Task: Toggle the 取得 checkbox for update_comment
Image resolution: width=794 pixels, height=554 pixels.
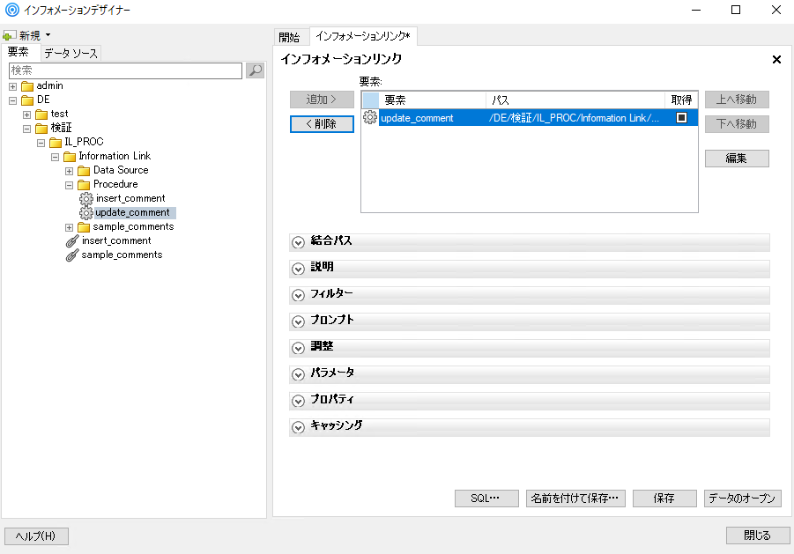Action: (x=681, y=118)
